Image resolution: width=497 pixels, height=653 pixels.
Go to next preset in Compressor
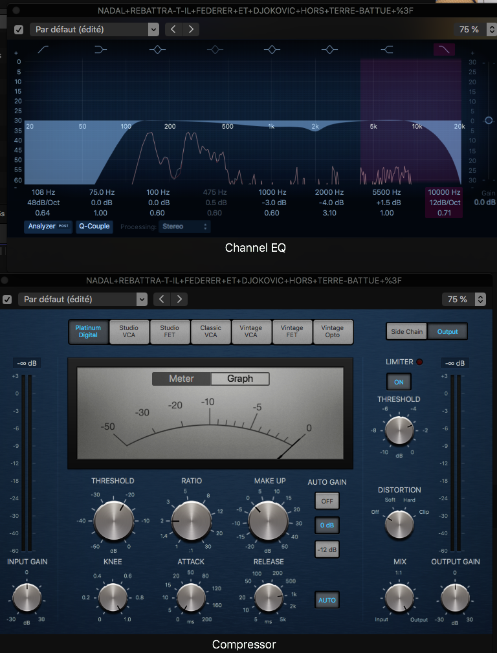[179, 300]
